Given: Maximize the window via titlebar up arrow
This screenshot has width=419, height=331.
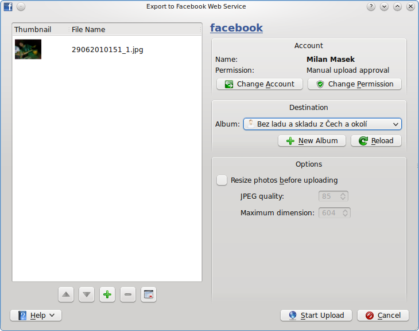Looking at the screenshot, I should [x=397, y=7].
